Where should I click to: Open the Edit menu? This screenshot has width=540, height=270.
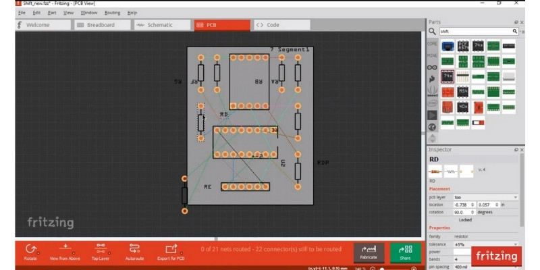tap(36, 13)
